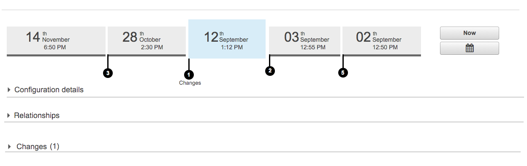527x166 pixels.
Task: Select the 12th September 1:12 PM snapshot
Action: tap(227, 39)
